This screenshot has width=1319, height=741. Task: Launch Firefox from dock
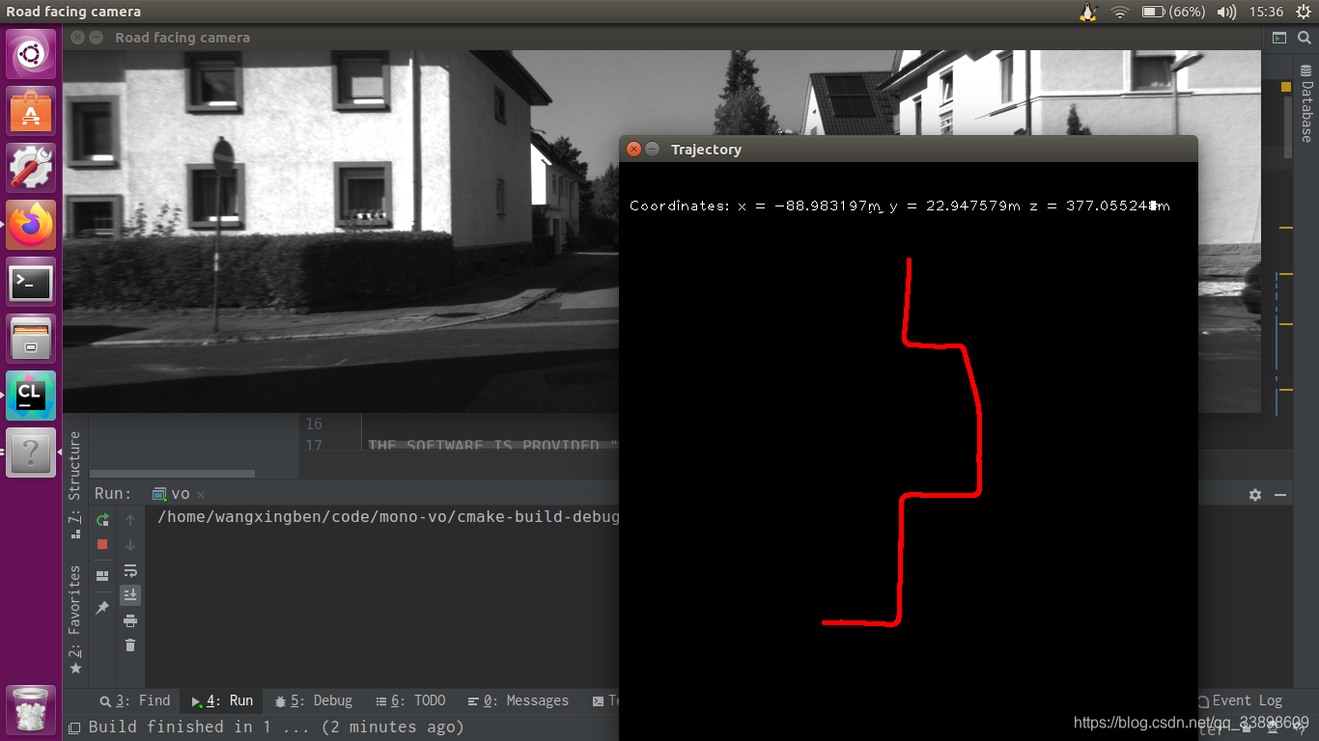click(x=31, y=225)
